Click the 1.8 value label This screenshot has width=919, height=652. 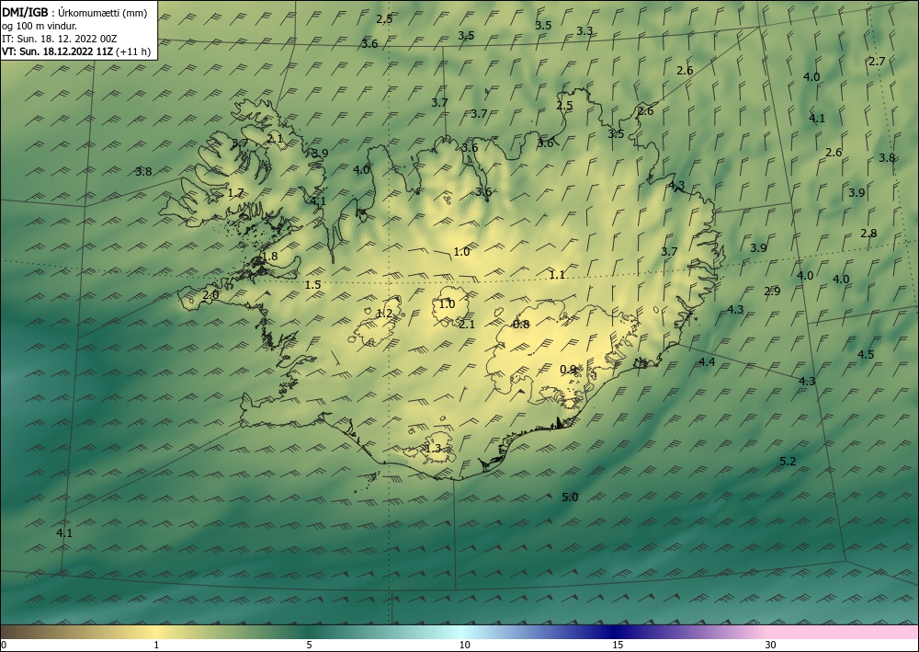269,257
